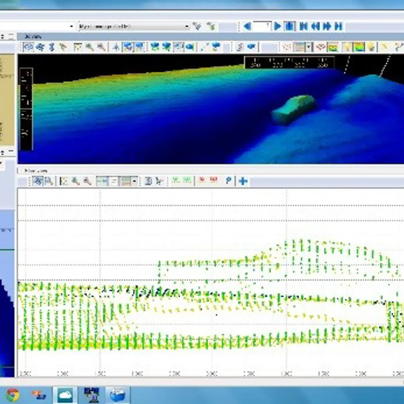The width and height of the screenshot is (404, 404).
Task: Click the cloud app icon in taskbar
Action: (65, 395)
